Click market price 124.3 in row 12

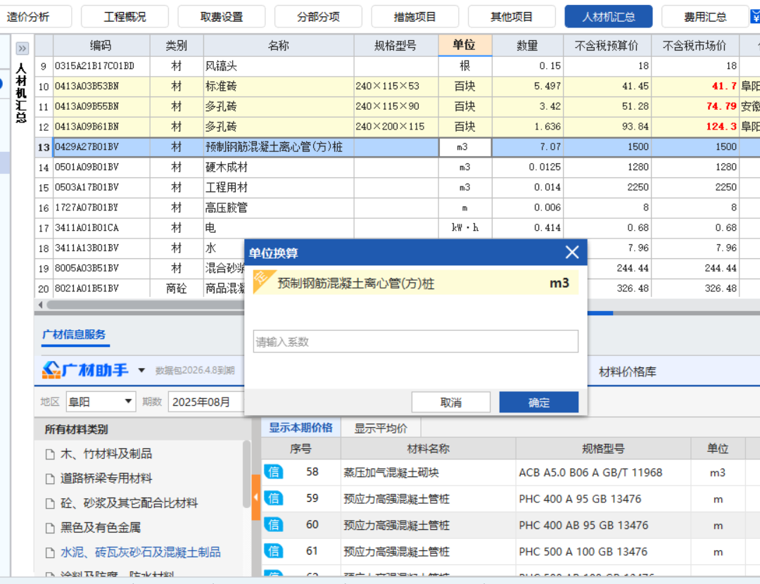pyautogui.click(x=721, y=127)
